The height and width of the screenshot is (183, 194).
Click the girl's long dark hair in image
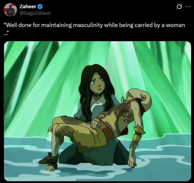85,97
